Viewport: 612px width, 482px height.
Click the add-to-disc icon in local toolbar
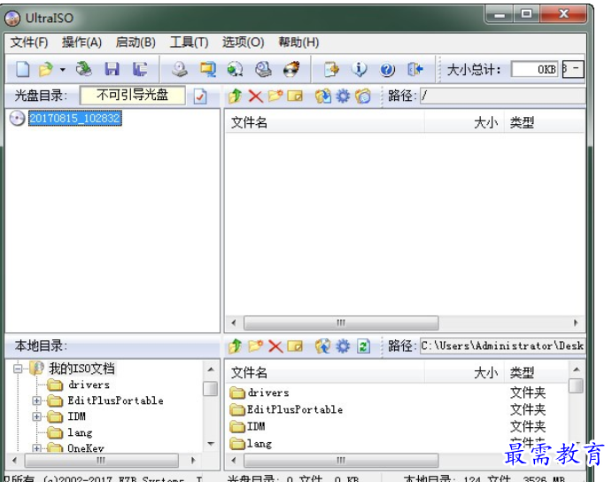click(323, 346)
